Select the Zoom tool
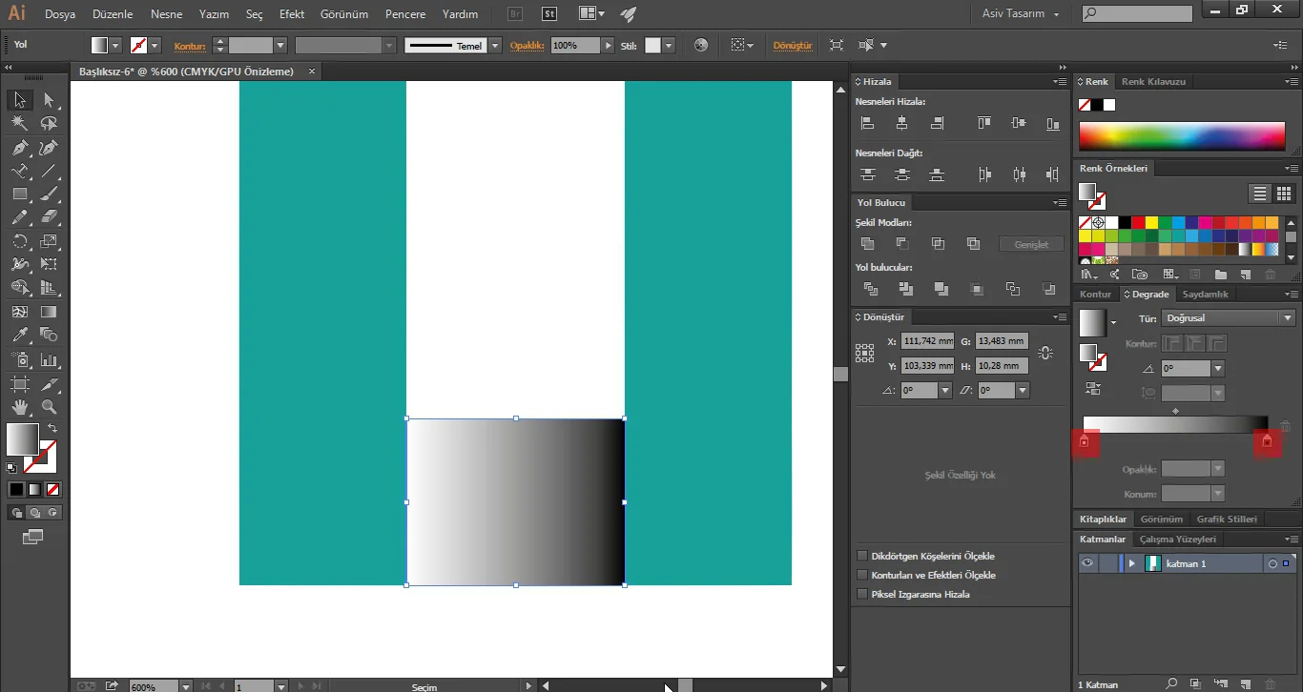1303x692 pixels. [x=50, y=407]
